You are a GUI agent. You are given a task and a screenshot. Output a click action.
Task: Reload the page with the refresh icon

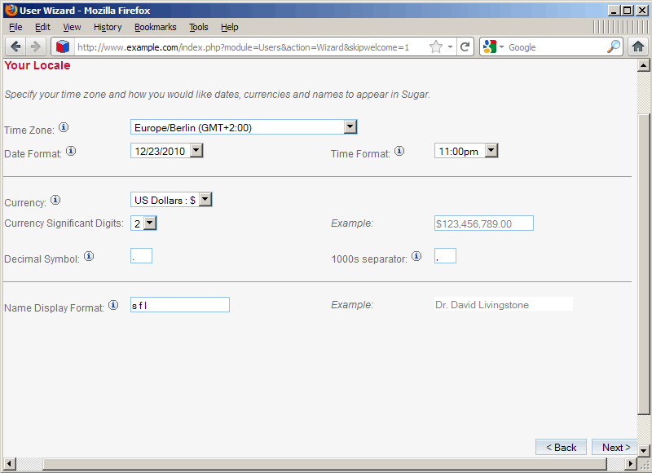[x=465, y=46]
